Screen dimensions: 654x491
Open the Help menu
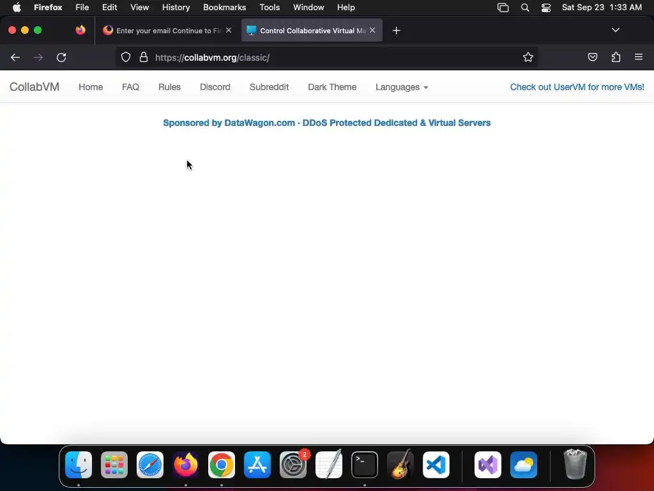tap(346, 8)
